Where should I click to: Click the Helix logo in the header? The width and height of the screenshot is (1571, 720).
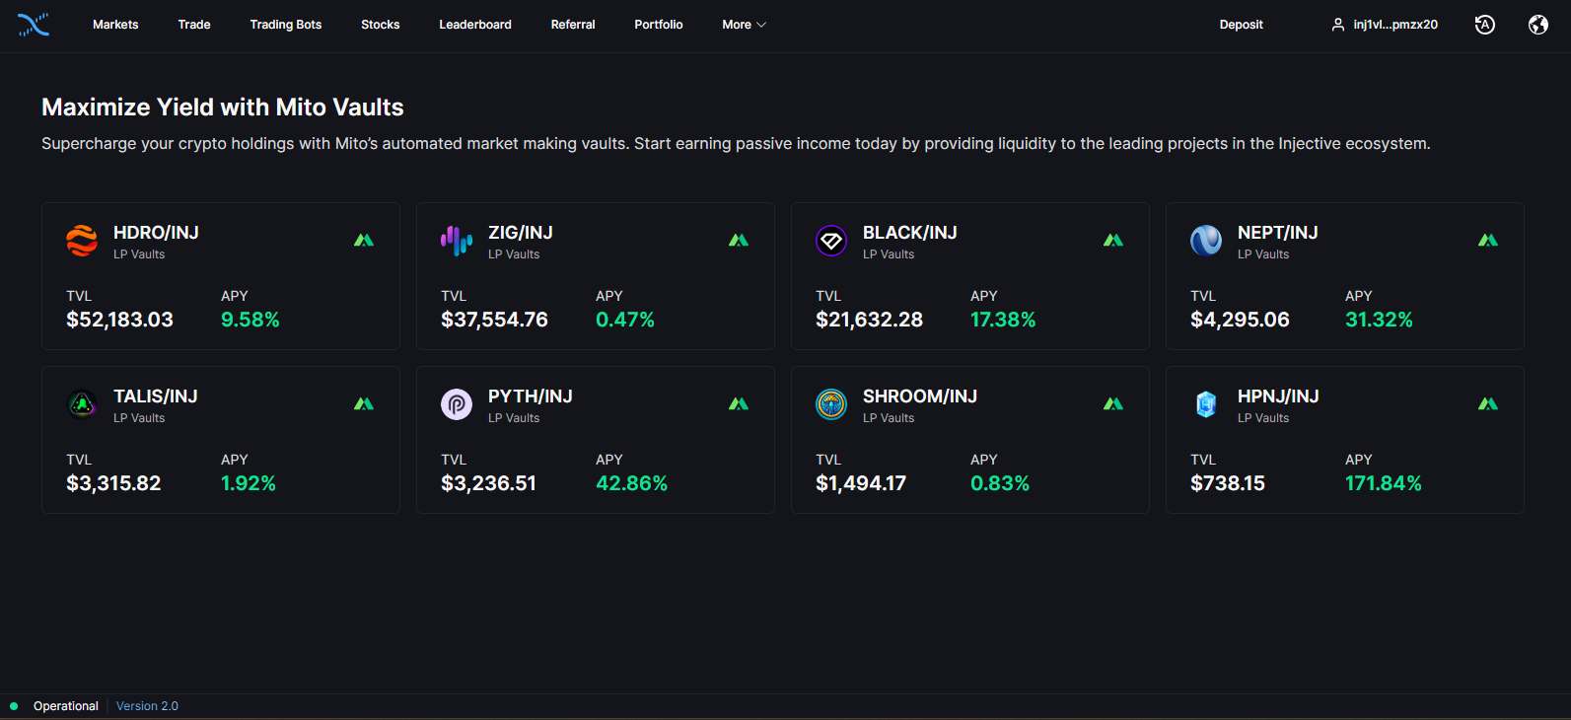point(34,25)
